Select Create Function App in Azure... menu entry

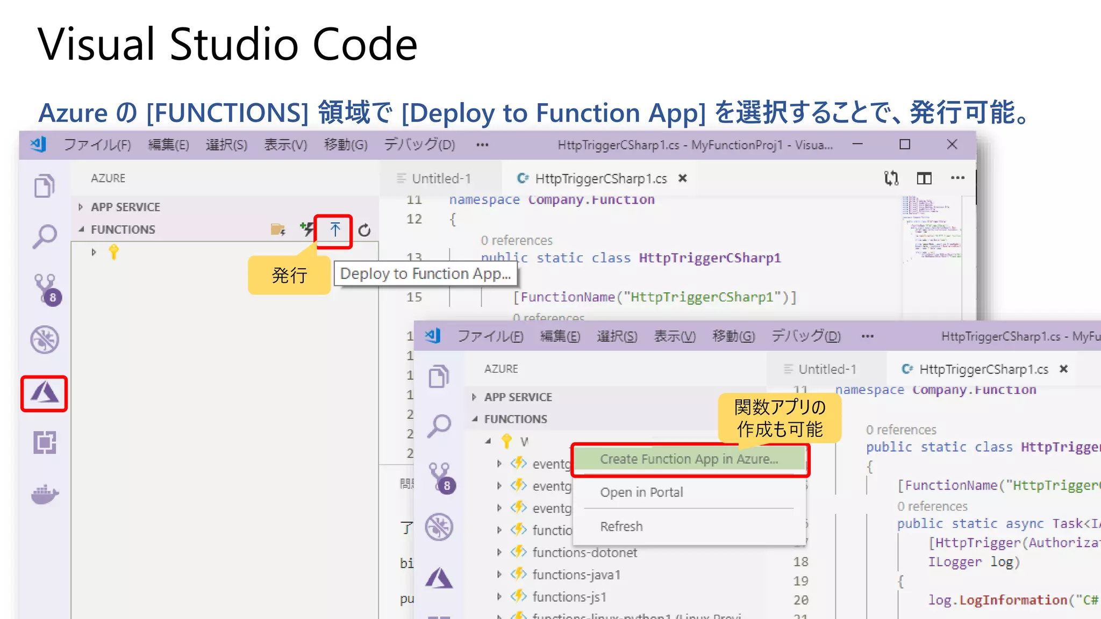[689, 459]
